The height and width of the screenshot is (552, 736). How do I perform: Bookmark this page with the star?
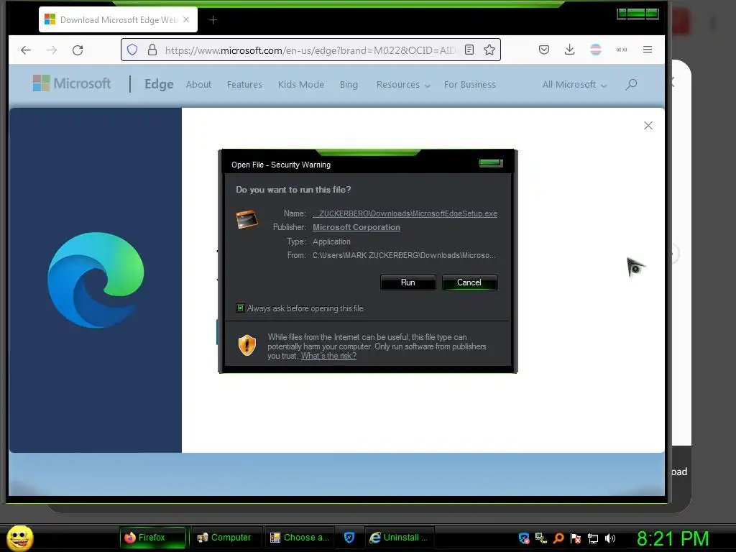point(489,50)
